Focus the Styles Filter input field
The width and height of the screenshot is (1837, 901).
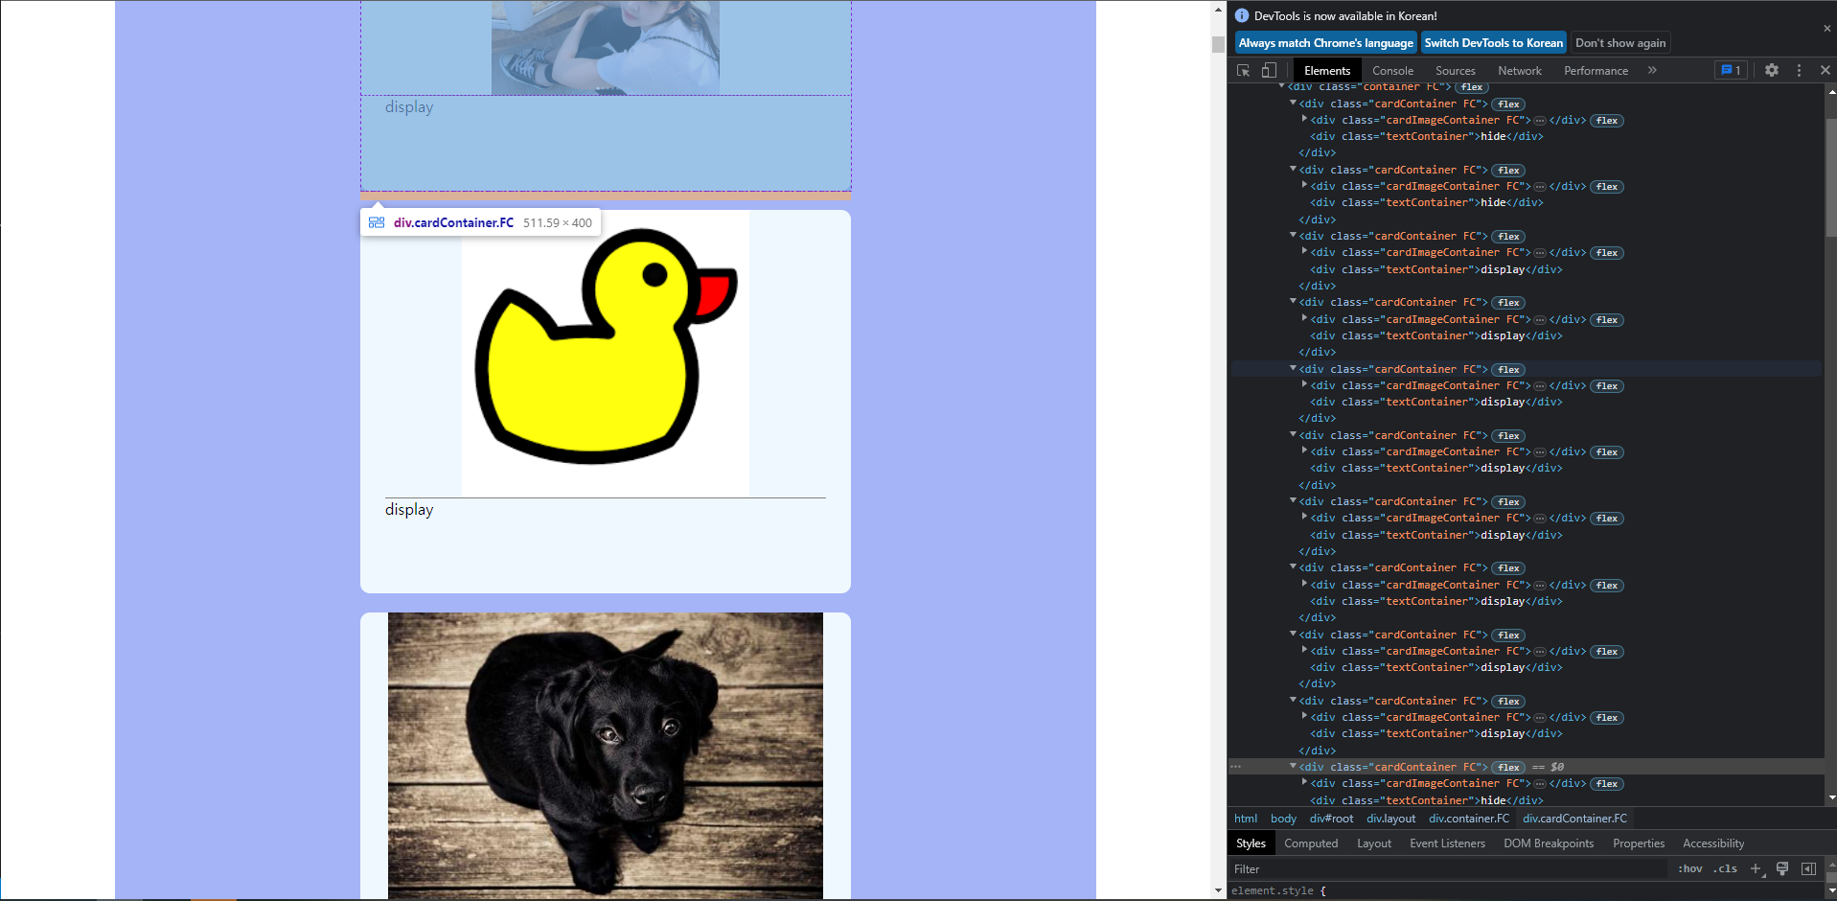(1447, 868)
